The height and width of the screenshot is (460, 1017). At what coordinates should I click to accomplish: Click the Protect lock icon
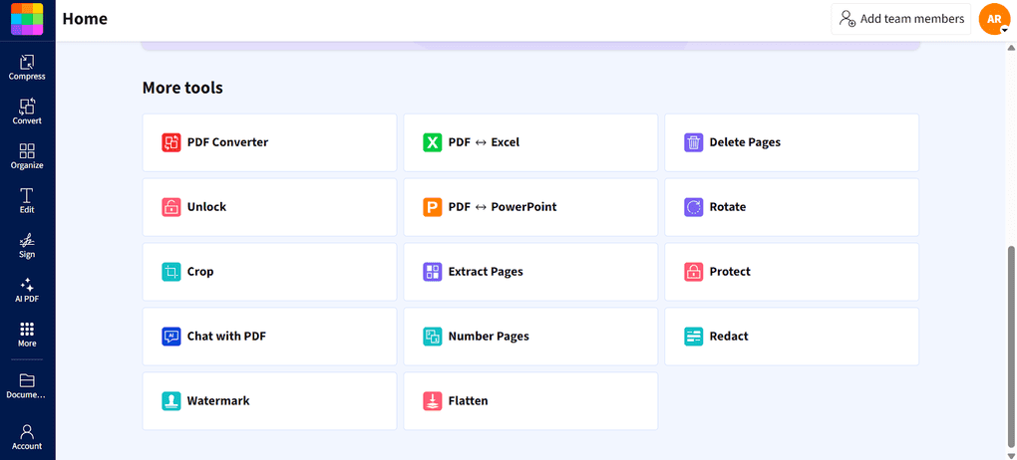(x=694, y=272)
